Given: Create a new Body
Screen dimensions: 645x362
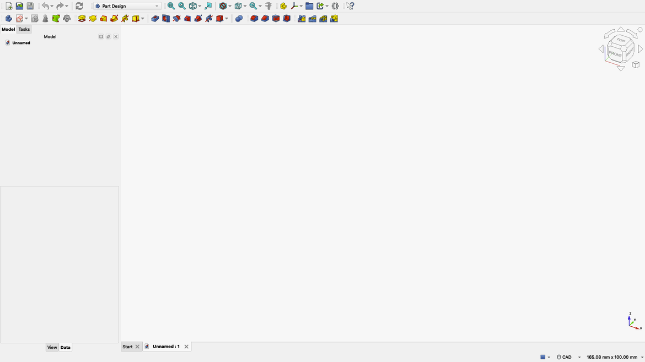Looking at the screenshot, I should 8,18.
